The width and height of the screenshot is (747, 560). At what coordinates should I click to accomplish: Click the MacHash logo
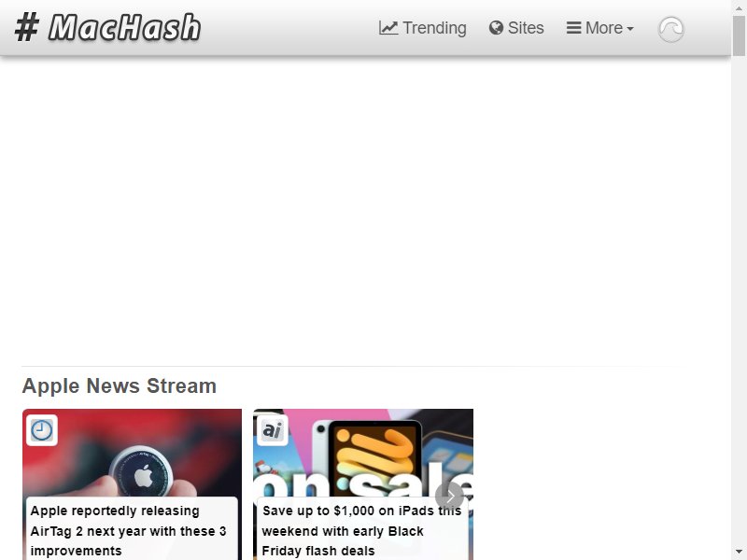pyautogui.click(x=107, y=28)
